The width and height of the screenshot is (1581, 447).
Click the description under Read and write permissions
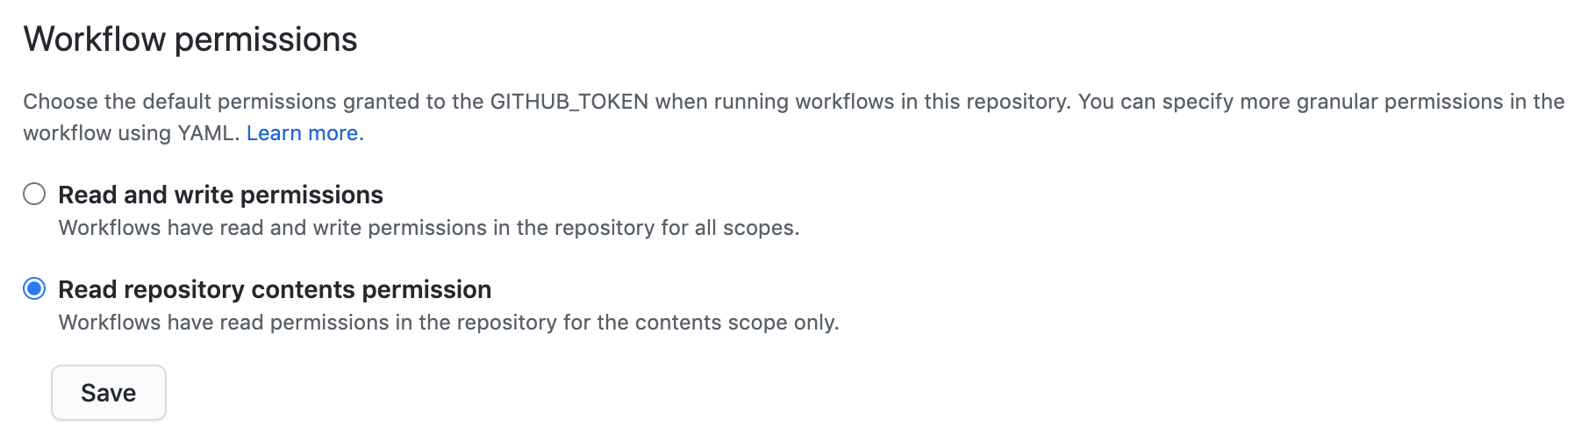coord(429,228)
